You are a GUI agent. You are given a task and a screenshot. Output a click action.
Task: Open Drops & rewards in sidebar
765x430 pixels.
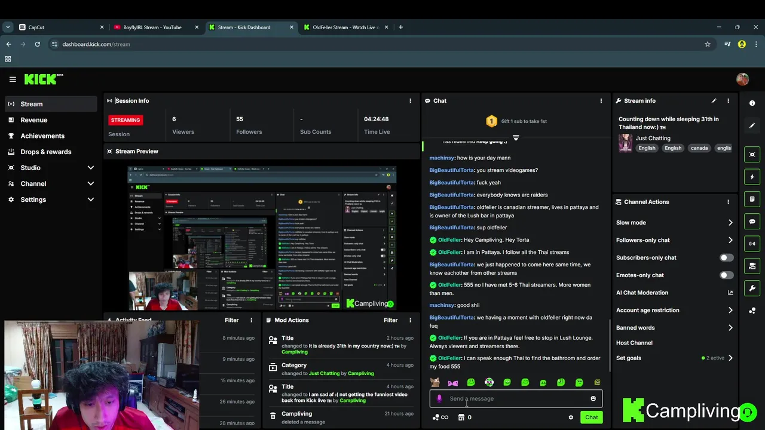click(51, 152)
